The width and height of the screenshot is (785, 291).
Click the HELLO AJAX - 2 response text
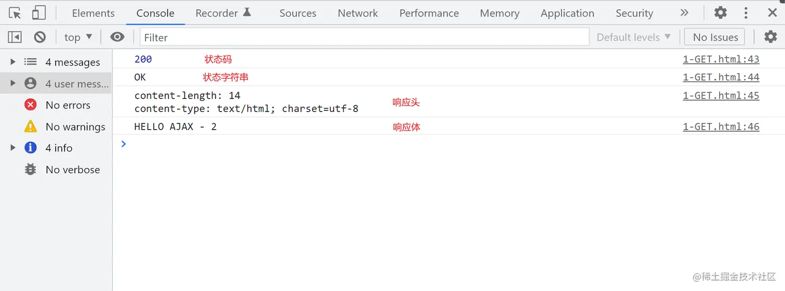[175, 127]
